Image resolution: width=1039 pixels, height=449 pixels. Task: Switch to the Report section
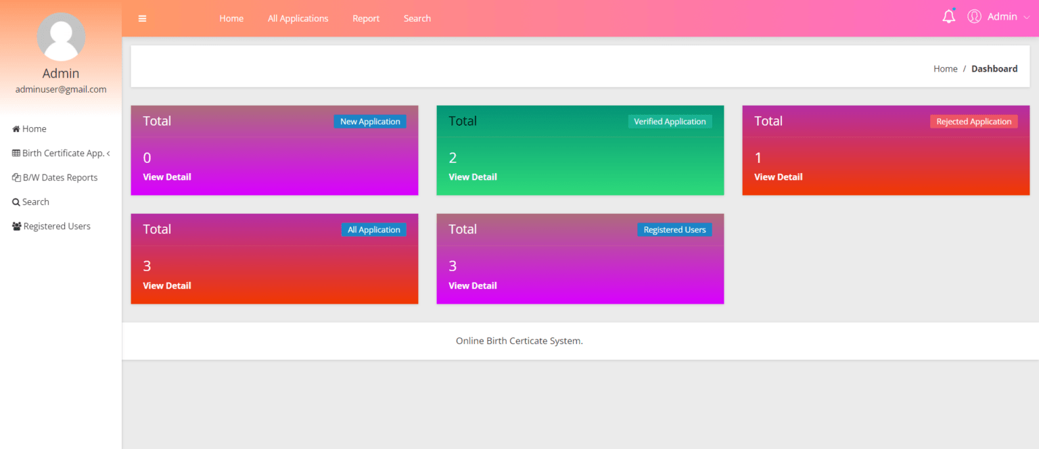point(366,18)
